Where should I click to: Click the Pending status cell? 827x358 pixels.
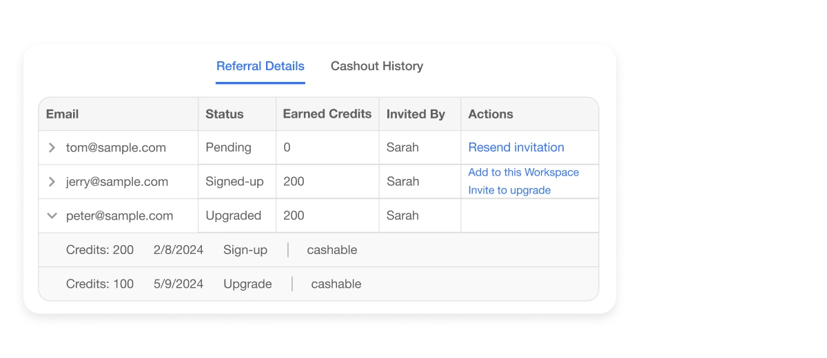pyautogui.click(x=228, y=147)
